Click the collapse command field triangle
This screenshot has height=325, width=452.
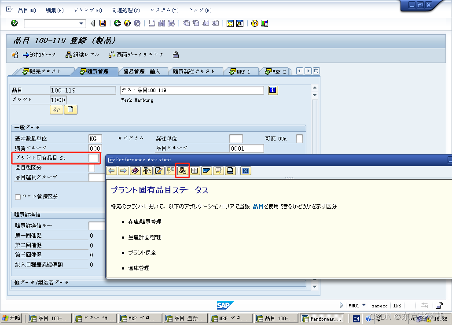(93, 23)
